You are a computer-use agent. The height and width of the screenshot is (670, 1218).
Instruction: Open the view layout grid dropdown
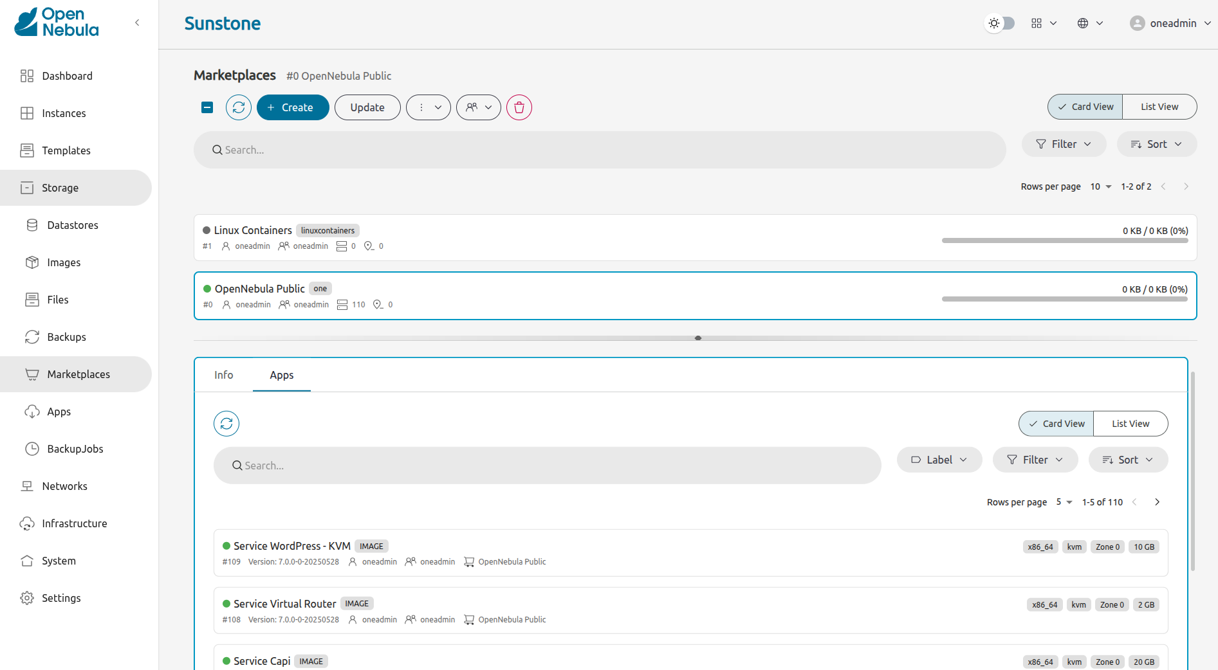(1044, 23)
